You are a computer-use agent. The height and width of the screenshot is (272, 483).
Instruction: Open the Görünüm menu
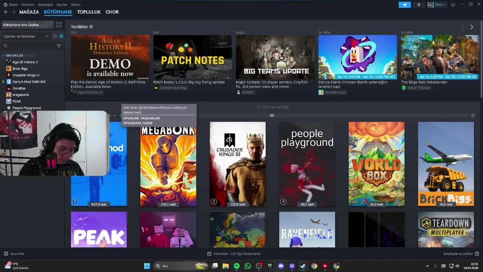[x=28, y=5]
